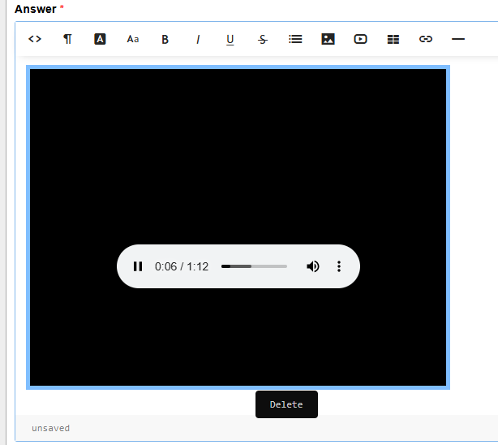Mute the audio with the speaker icon
The width and height of the screenshot is (498, 445).
[x=312, y=266]
